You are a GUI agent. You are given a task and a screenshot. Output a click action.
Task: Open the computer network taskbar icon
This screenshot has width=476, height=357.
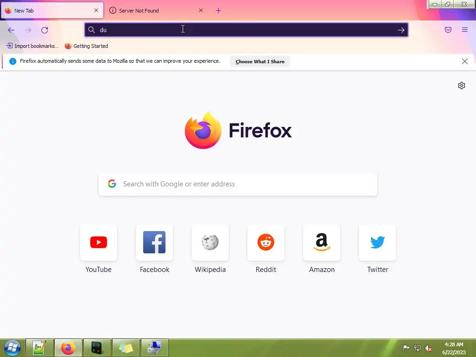pos(154,348)
